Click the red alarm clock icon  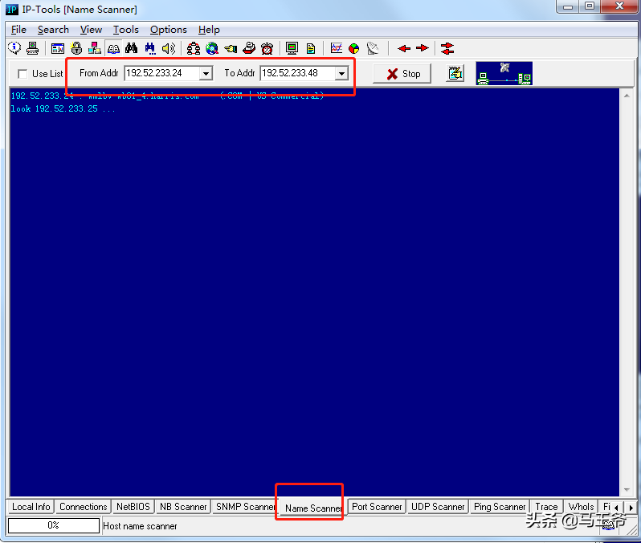[267, 49]
